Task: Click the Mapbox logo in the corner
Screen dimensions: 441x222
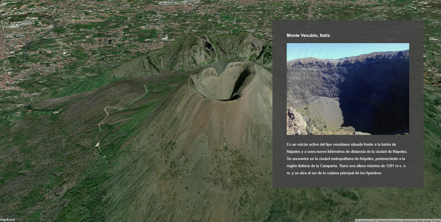Action: coord(7,219)
